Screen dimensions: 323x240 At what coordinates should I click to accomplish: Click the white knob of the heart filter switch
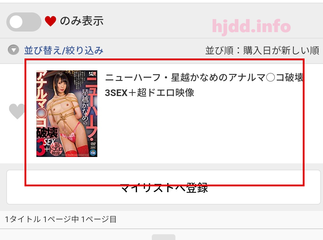pos(16,22)
